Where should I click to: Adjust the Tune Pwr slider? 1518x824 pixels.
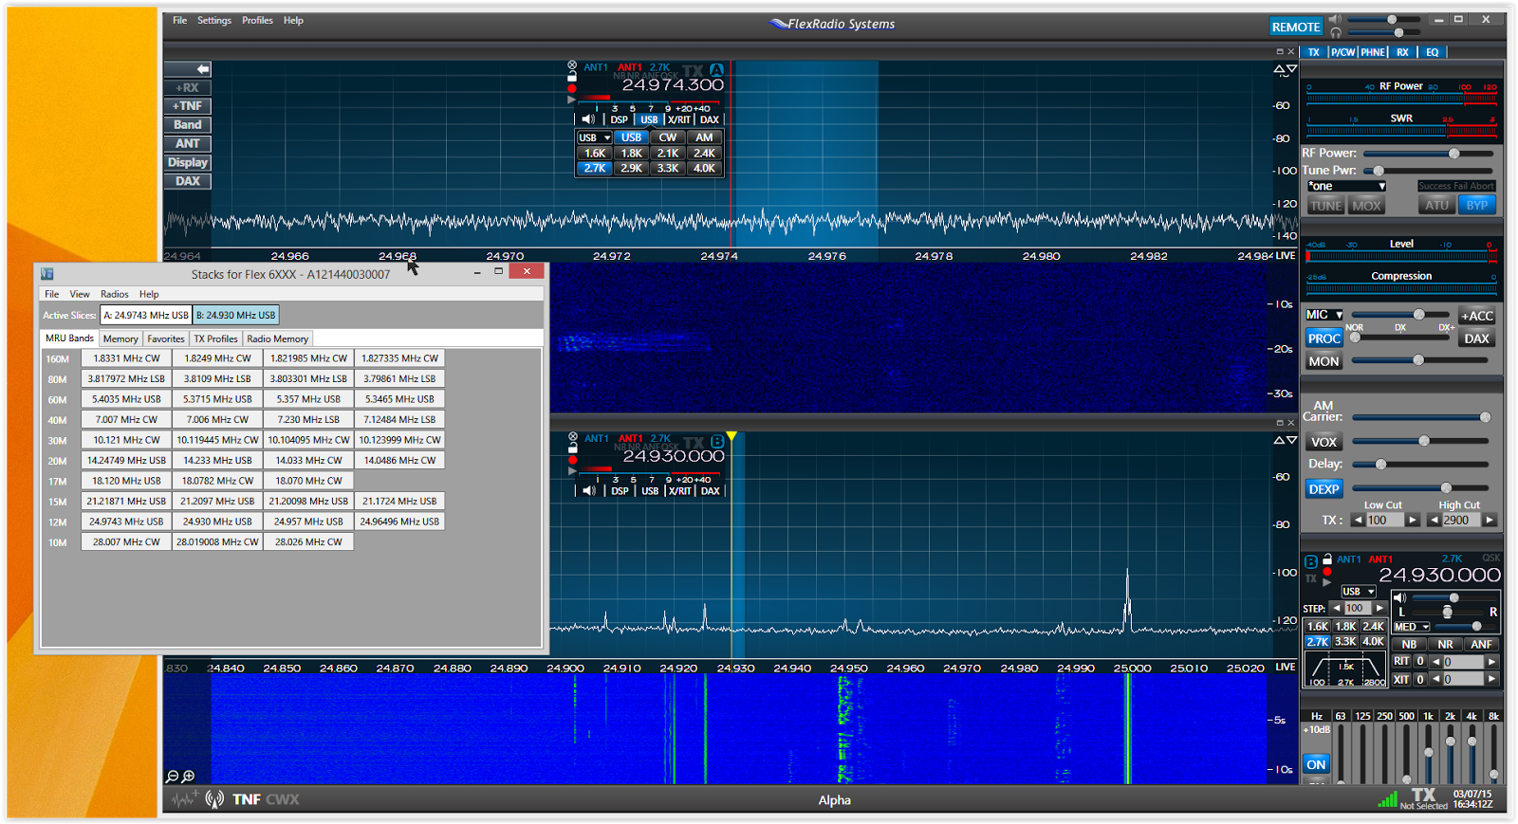point(1429,171)
